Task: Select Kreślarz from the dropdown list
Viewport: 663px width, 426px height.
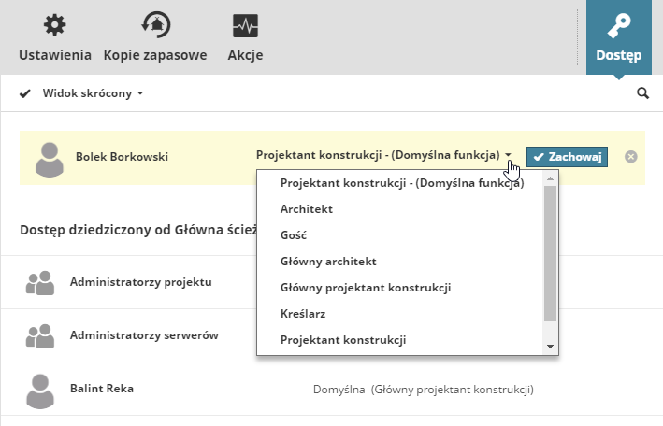Action: point(303,314)
